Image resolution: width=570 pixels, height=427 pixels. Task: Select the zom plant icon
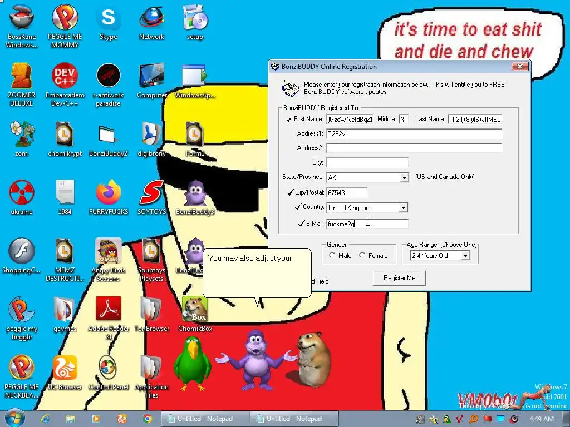click(22, 138)
